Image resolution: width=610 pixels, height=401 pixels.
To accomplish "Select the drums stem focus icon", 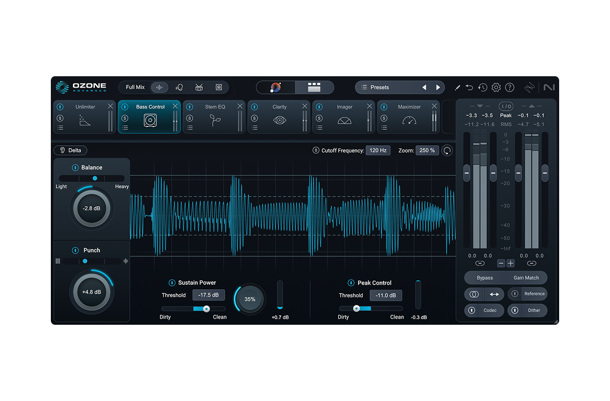I will pos(199,88).
